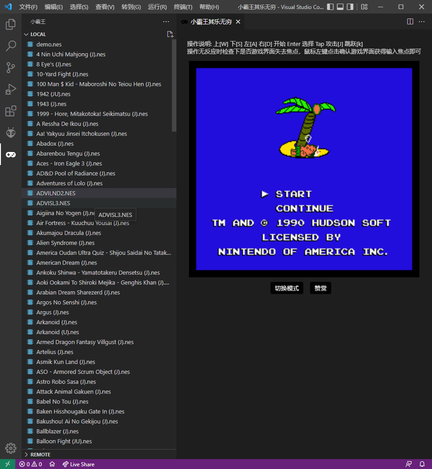Open the sidebar more actions ellipsis

tap(166, 22)
